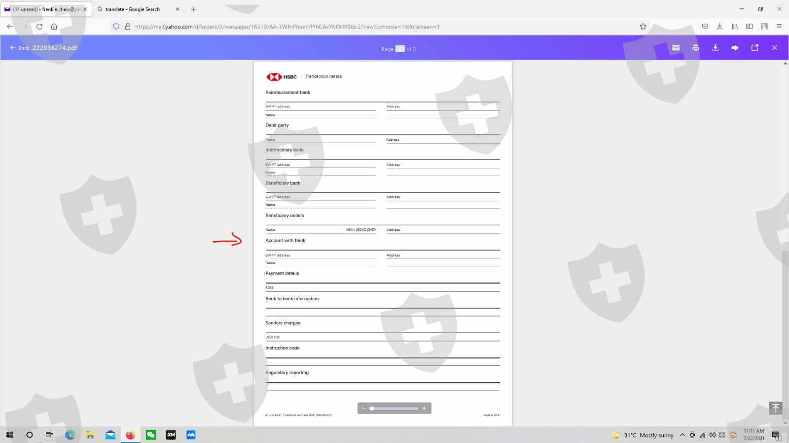The image size is (789, 443).
Task: Open the weather widget showing 31°C
Action: point(643,435)
